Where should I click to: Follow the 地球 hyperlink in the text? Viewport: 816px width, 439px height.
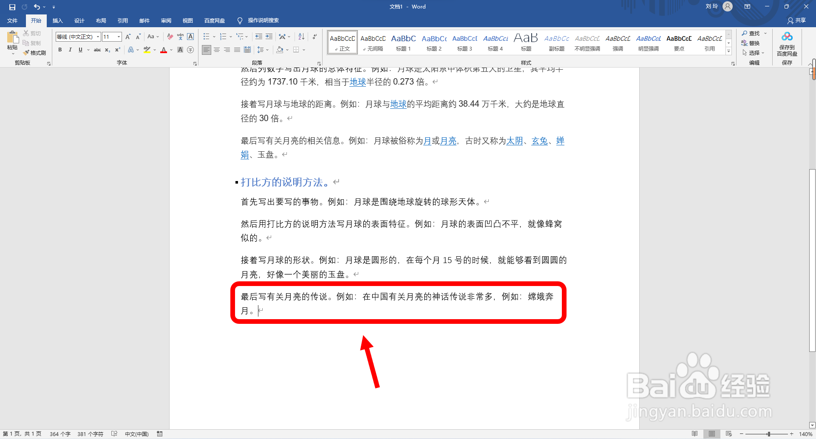click(x=357, y=82)
